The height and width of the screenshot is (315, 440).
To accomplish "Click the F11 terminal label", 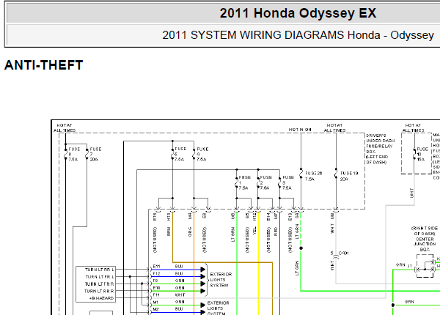I will [156, 294].
